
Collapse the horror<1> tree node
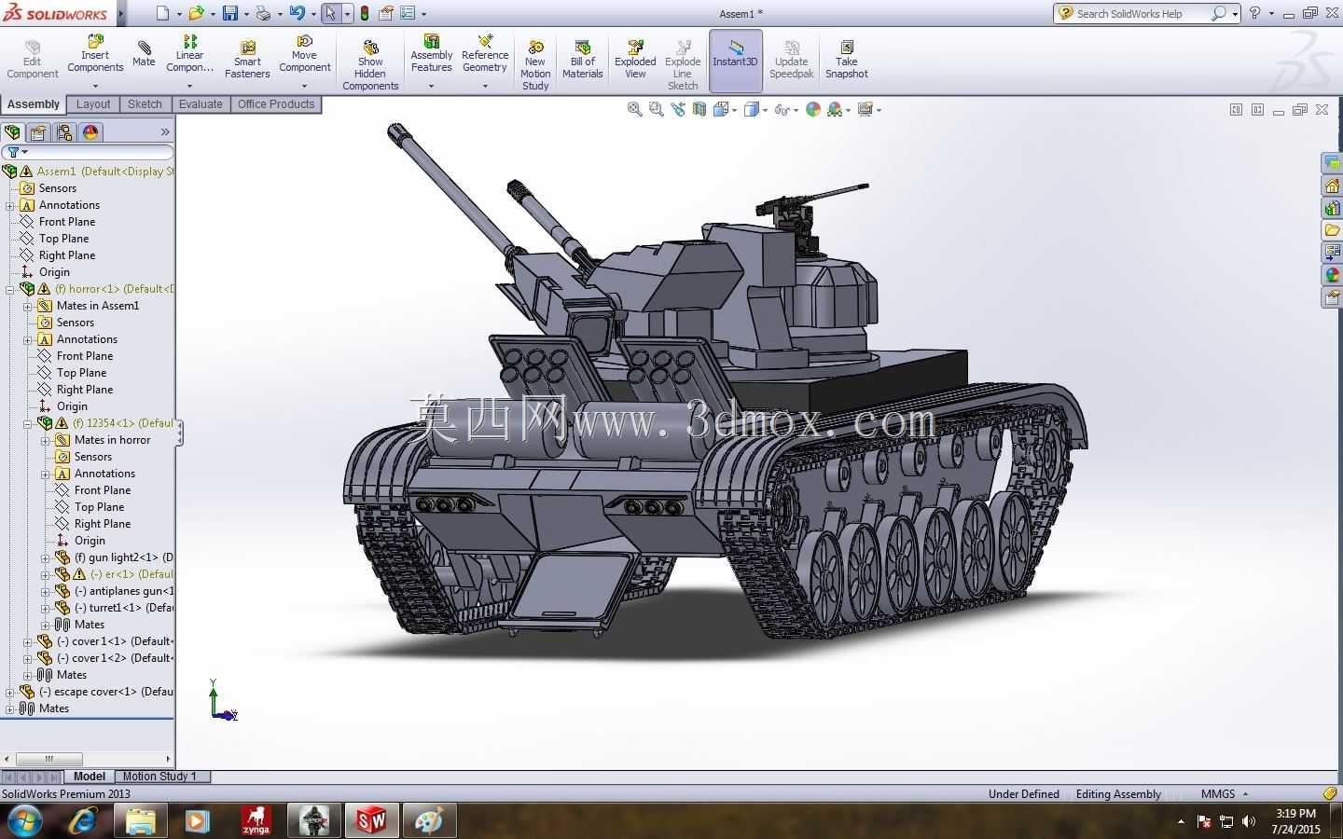(10, 289)
